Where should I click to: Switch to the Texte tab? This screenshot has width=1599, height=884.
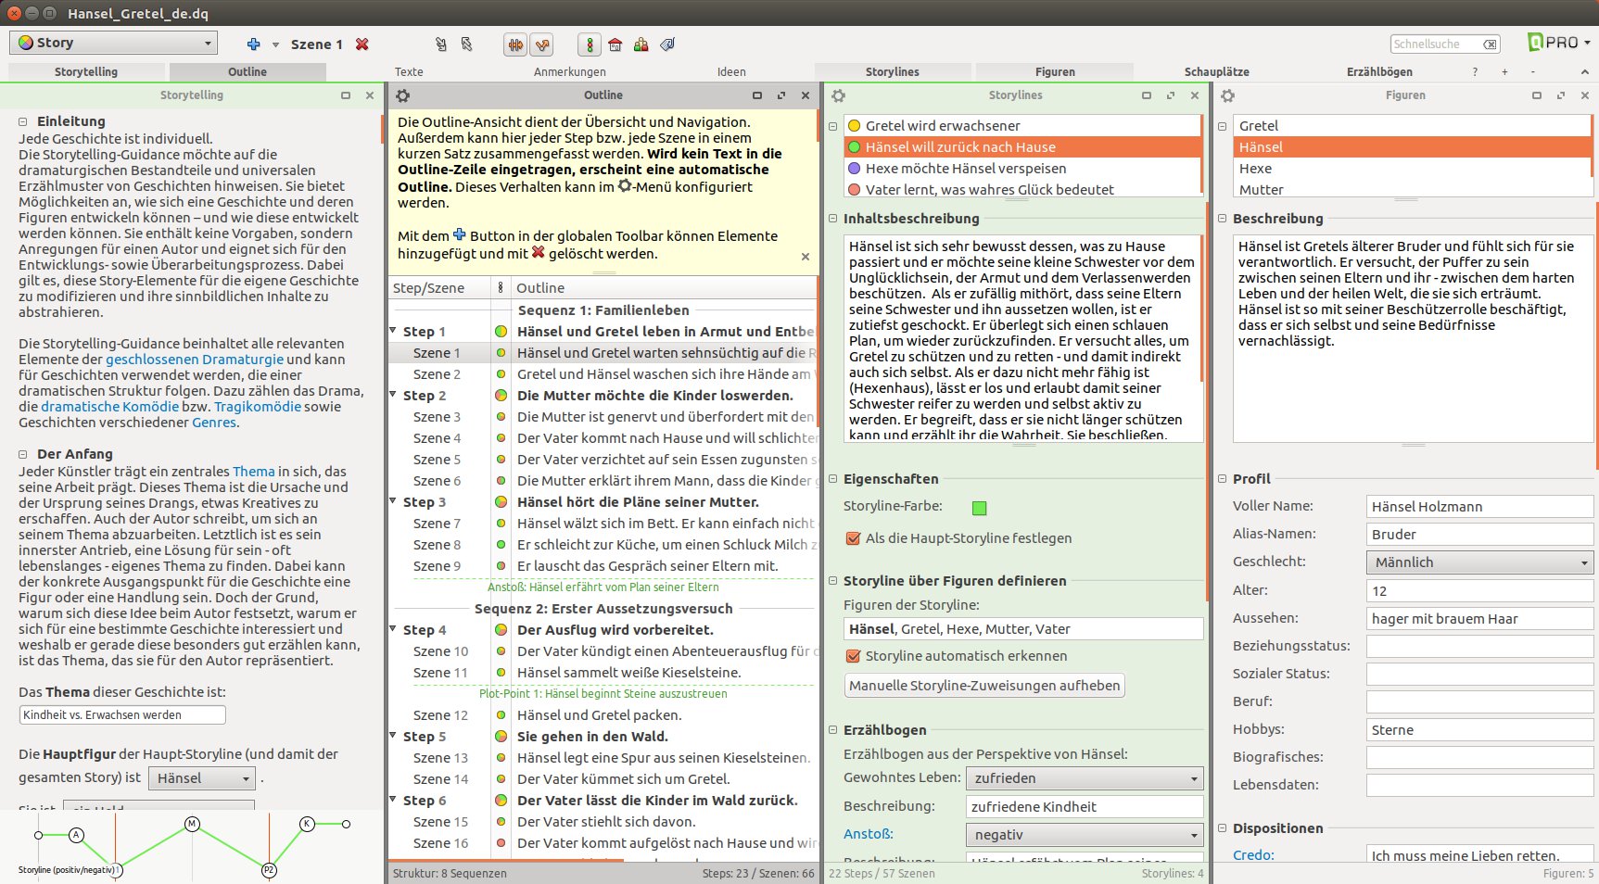tap(409, 71)
